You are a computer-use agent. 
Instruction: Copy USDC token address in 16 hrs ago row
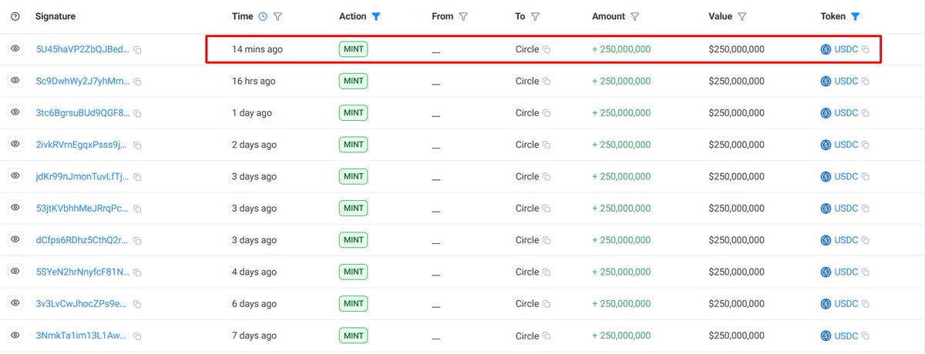click(866, 82)
